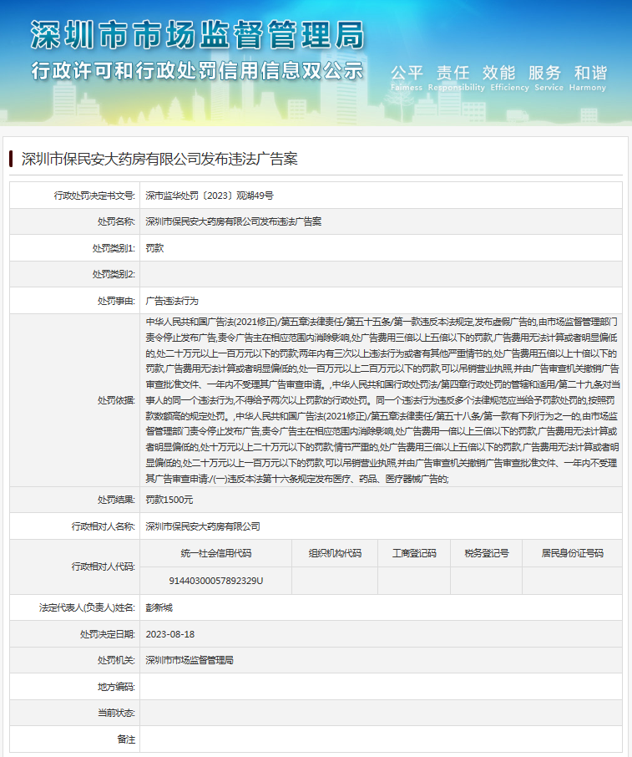
Task: Click the 深圳市市场监督管理局 banner title
Action: pos(197,35)
